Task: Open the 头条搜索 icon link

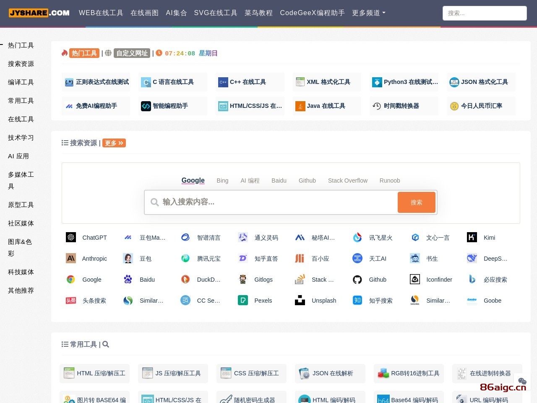Action: click(x=71, y=301)
